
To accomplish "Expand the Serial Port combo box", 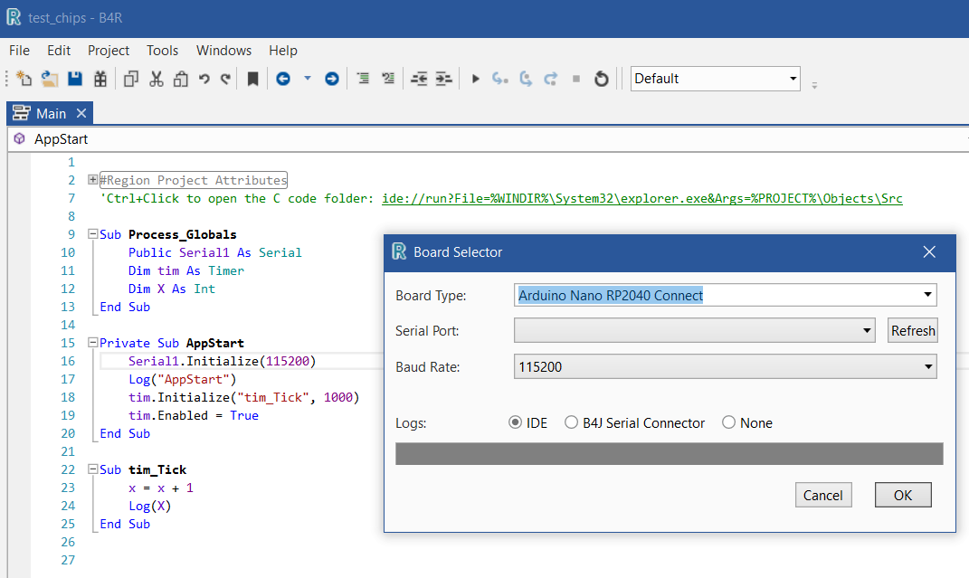I will tap(867, 331).
